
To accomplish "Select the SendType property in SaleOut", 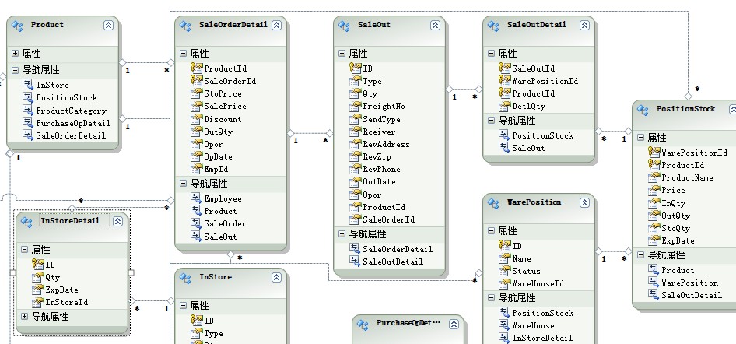I will coord(381,119).
